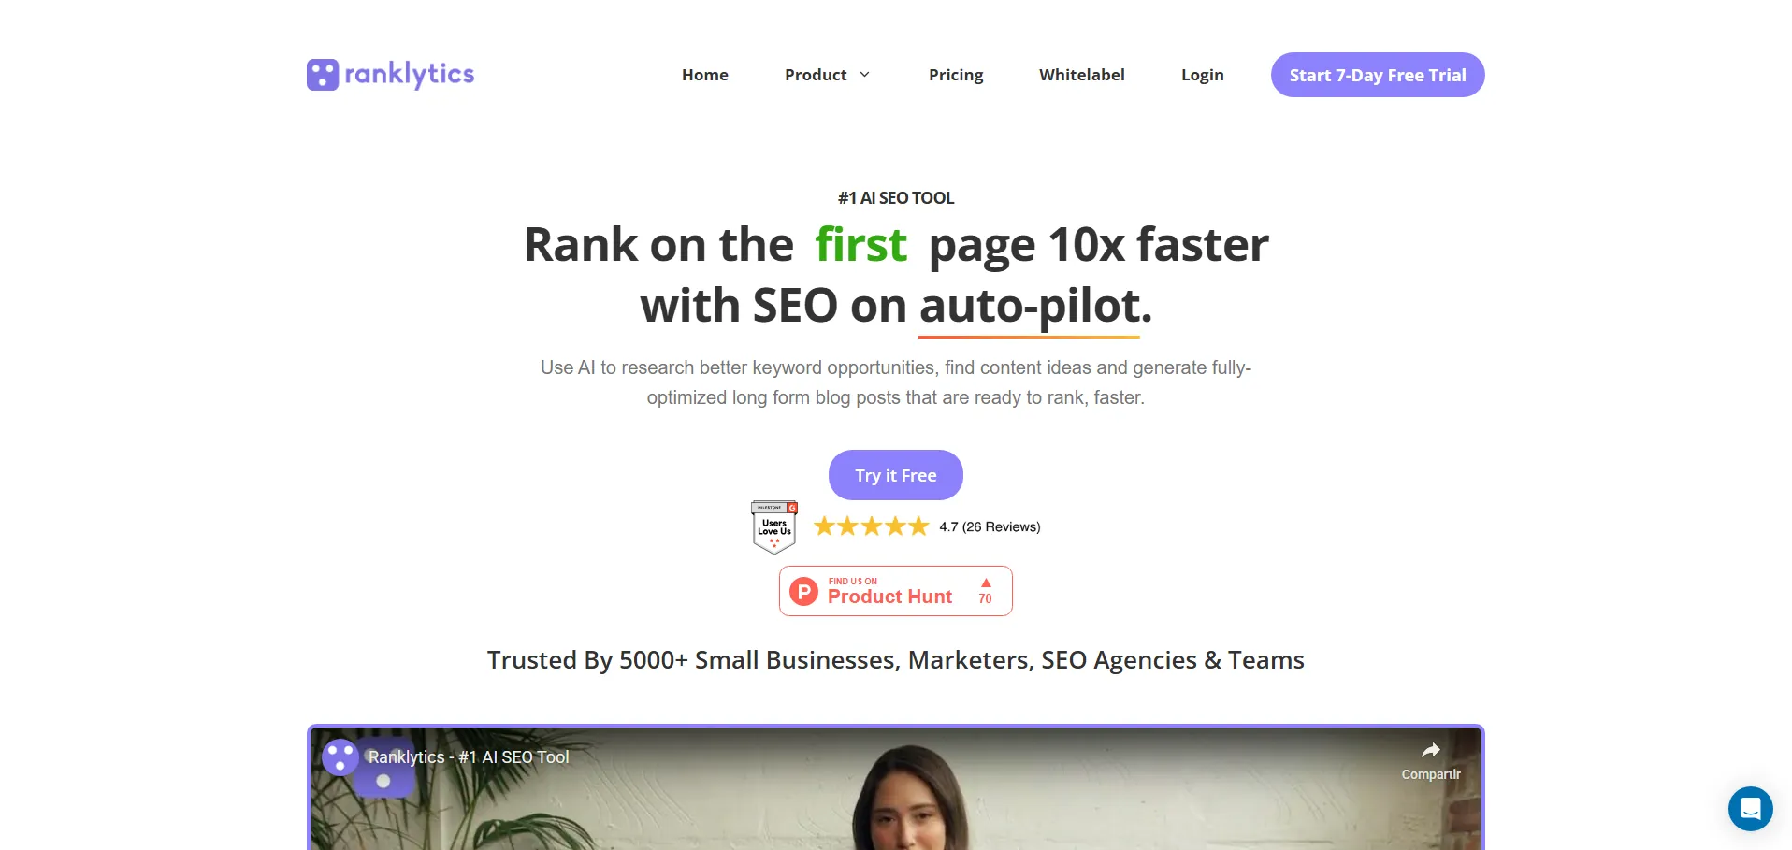The image size is (1792, 850).
Task: Click the Ranklytics channel avatar in video
Action: click(x=340, y=757)
